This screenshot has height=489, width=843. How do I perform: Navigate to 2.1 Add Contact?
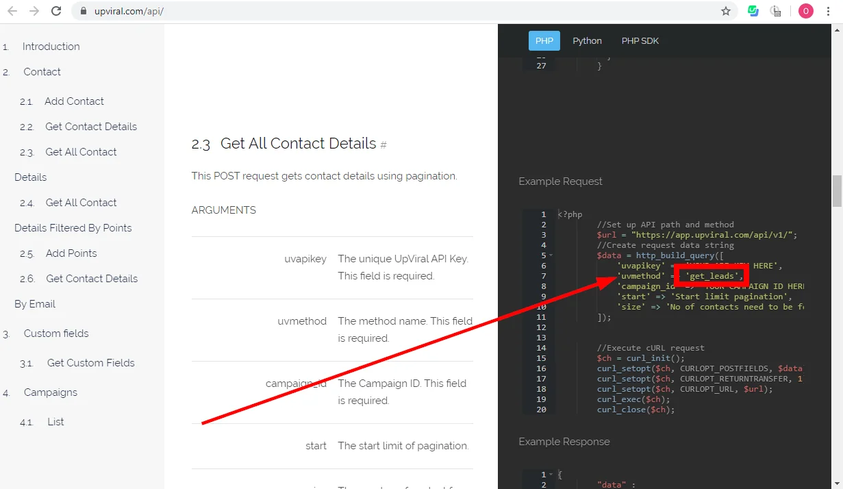click(x=74, y=101)
